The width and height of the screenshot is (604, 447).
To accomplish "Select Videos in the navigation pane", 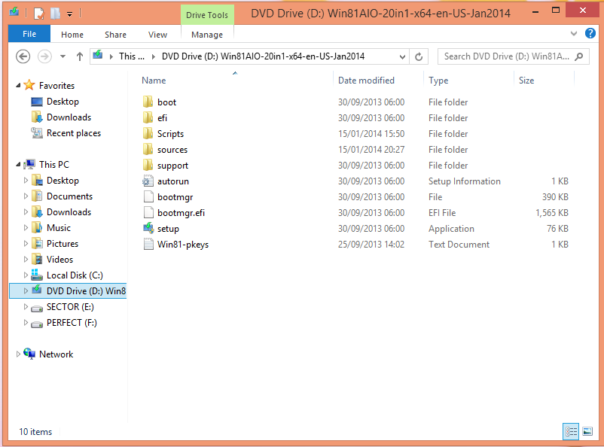I will coord(59,260).
